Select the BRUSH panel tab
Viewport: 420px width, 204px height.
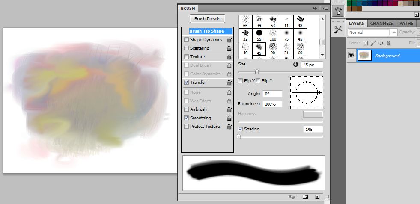pyautogui.click(x=188, y=8)
